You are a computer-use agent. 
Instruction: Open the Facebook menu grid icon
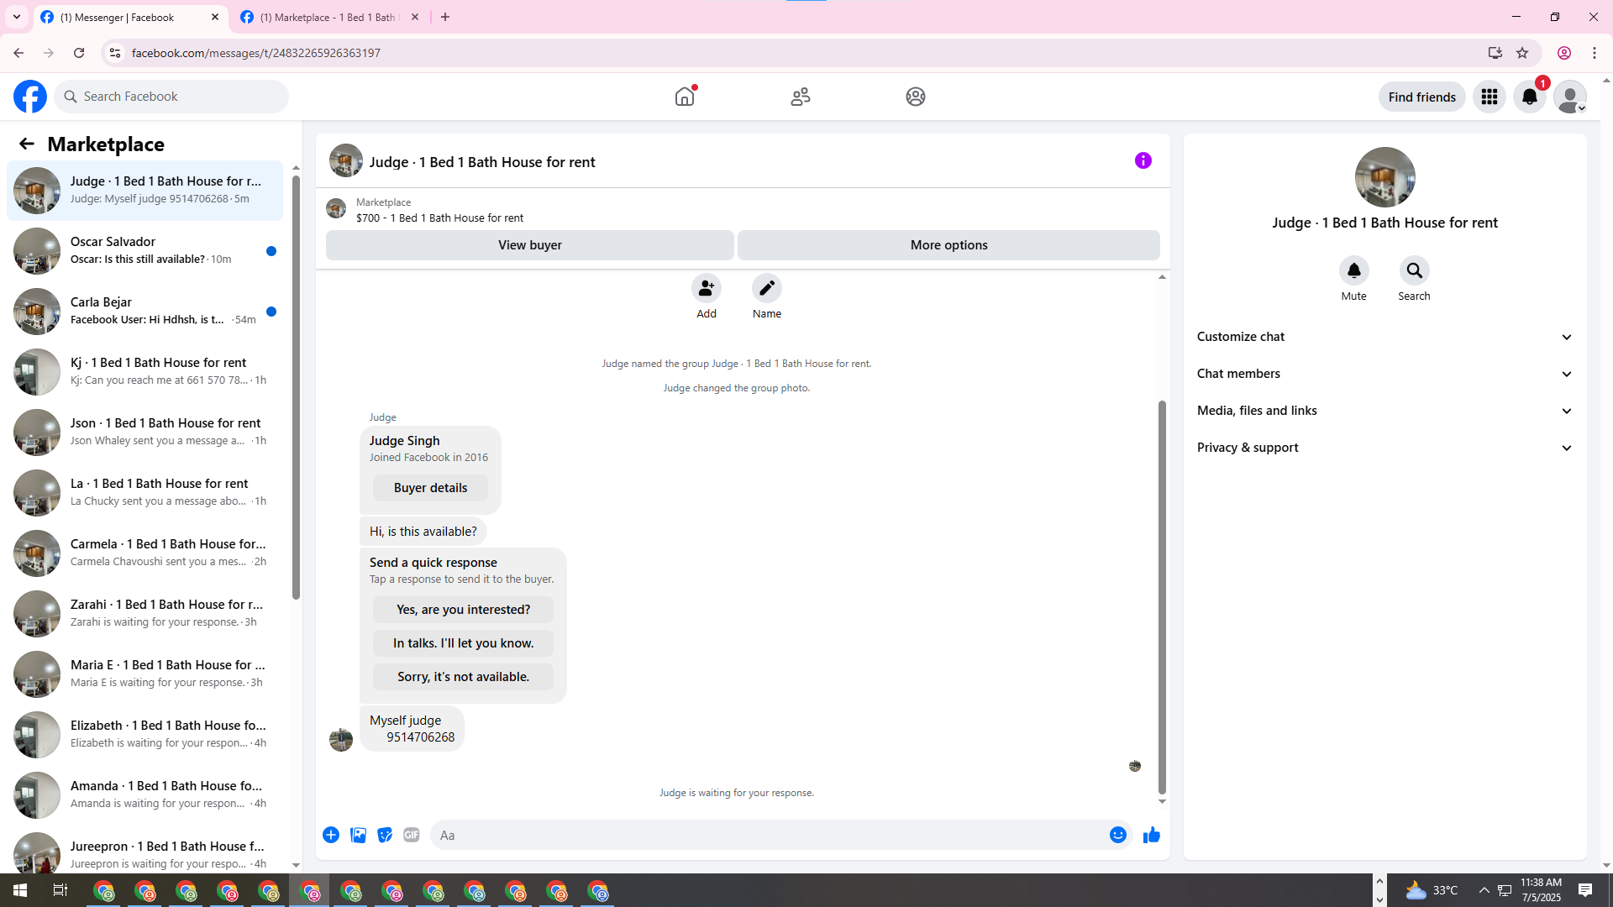1489,97
